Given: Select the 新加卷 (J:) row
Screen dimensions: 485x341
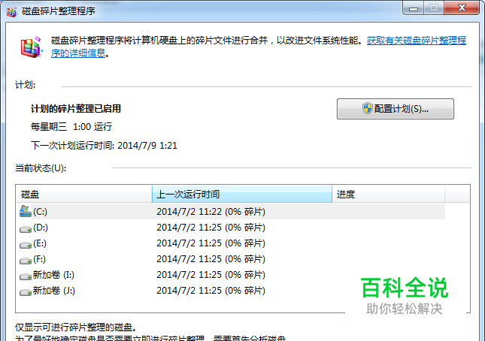Looking at the screenshot, I should (231, 291).
